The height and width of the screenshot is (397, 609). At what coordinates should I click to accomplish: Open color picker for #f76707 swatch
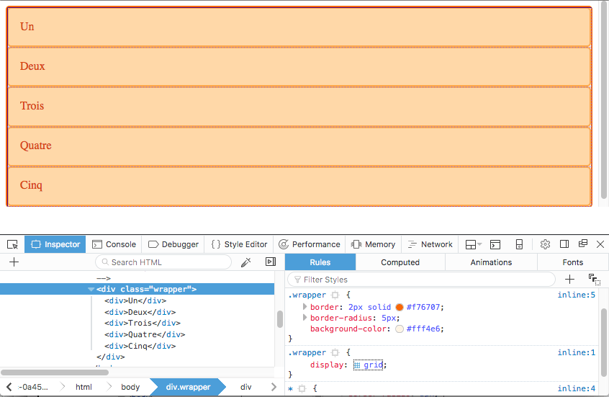pos(399,307)
